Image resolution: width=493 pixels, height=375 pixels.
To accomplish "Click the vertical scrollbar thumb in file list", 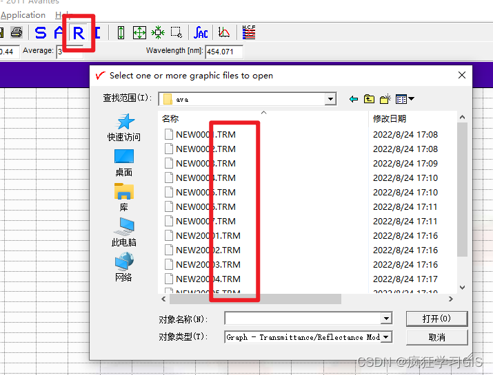I will point(462,189).
